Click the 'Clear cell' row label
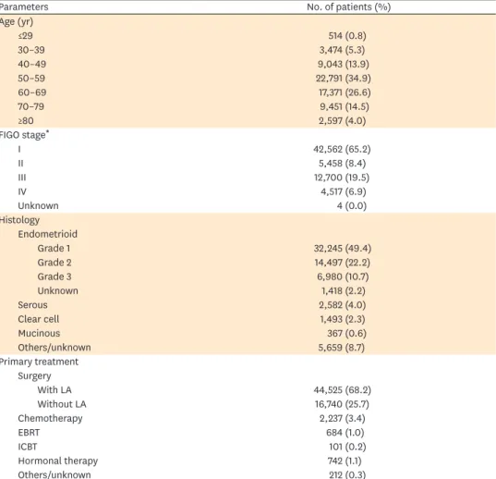The height and width of the screenshot is (479, 496). pos(39,319)
